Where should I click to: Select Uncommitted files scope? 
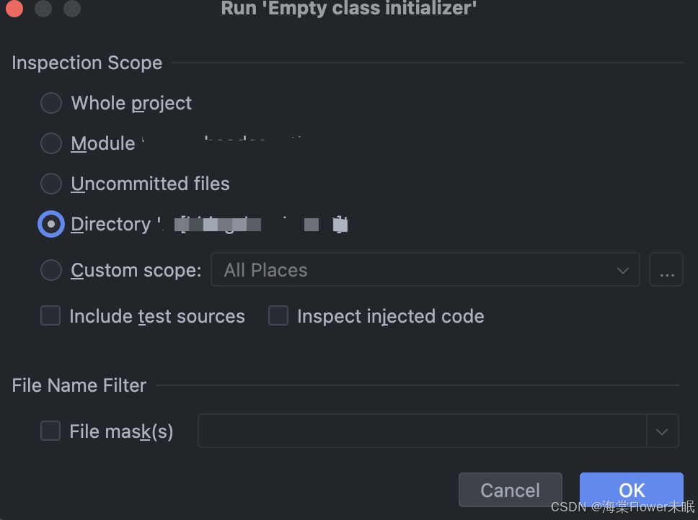coord(51,184)
